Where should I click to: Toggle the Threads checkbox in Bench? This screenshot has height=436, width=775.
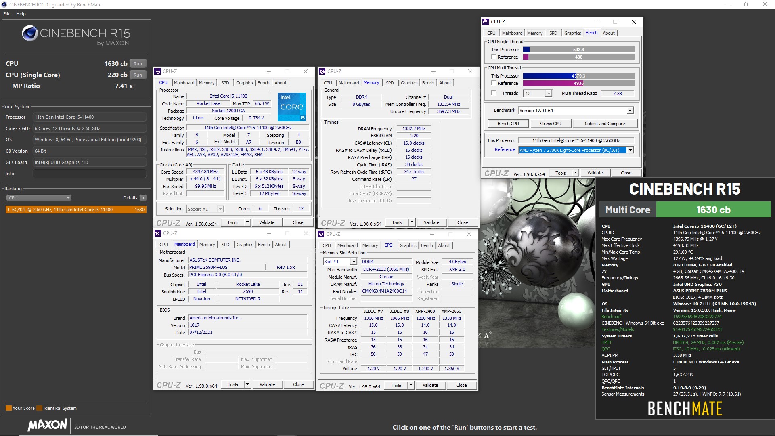(493, 93)
